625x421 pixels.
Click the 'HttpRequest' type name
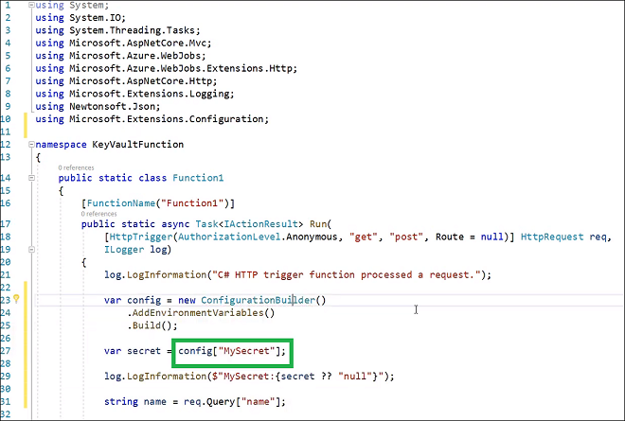pyautogui.click(x=552, y=237)
